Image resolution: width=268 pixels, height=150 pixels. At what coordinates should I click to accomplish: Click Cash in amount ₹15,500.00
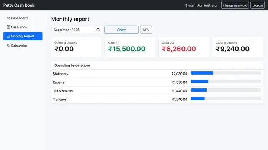tap(127, 49)
